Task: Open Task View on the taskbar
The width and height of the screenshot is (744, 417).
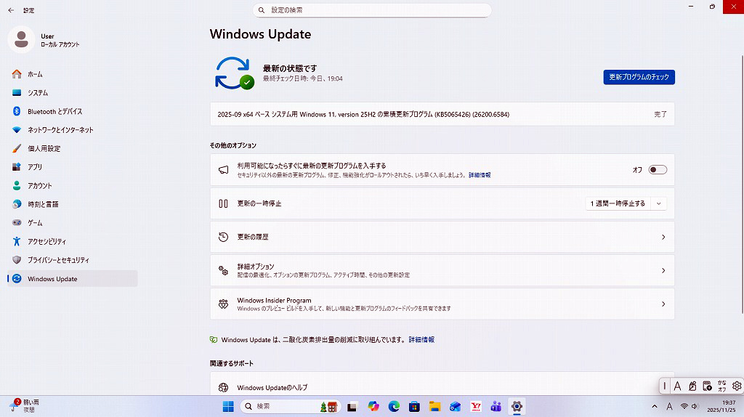Action: (352, 407)
